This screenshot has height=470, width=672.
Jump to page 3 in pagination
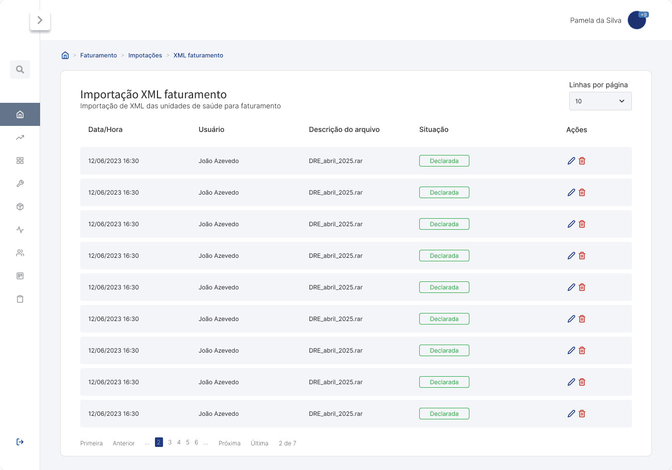[x=170, y=442]
